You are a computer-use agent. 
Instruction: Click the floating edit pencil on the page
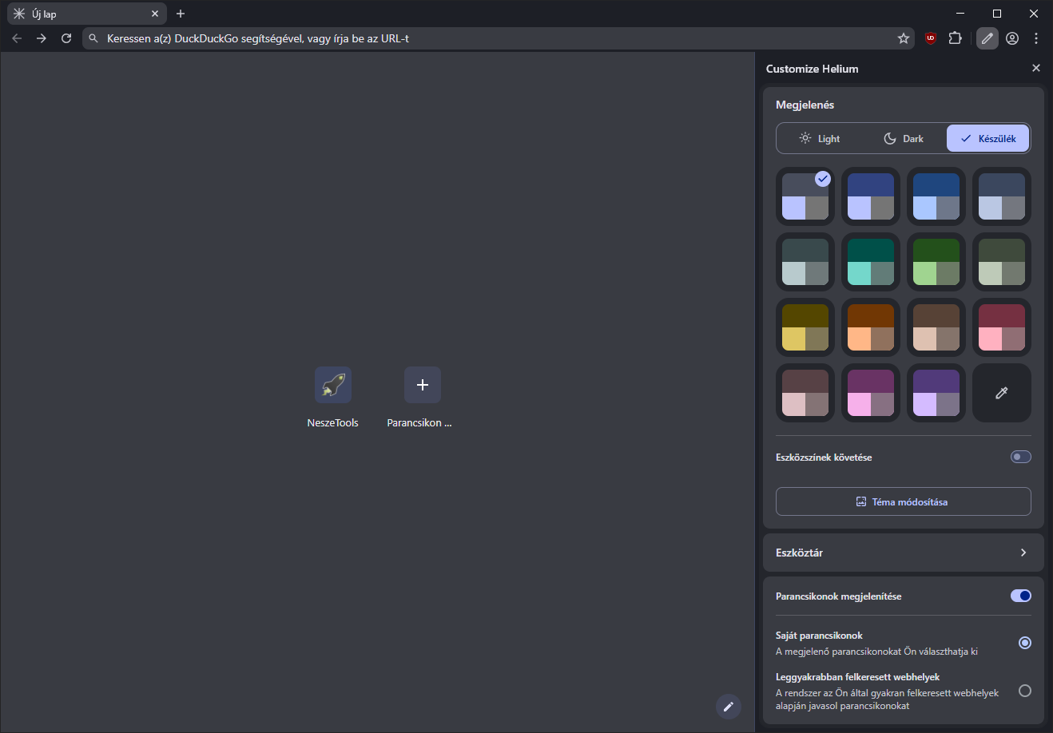click(x=728, y=707)
